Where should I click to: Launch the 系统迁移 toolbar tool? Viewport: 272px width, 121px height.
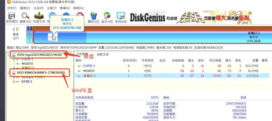121,18
